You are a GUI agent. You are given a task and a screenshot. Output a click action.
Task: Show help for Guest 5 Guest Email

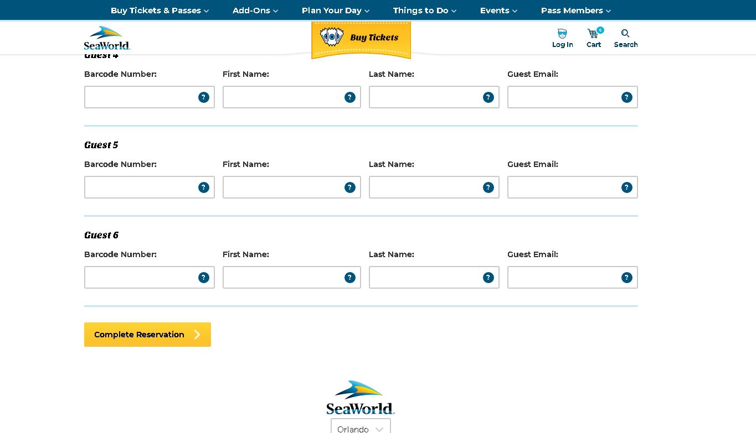[x=627, y=187]
